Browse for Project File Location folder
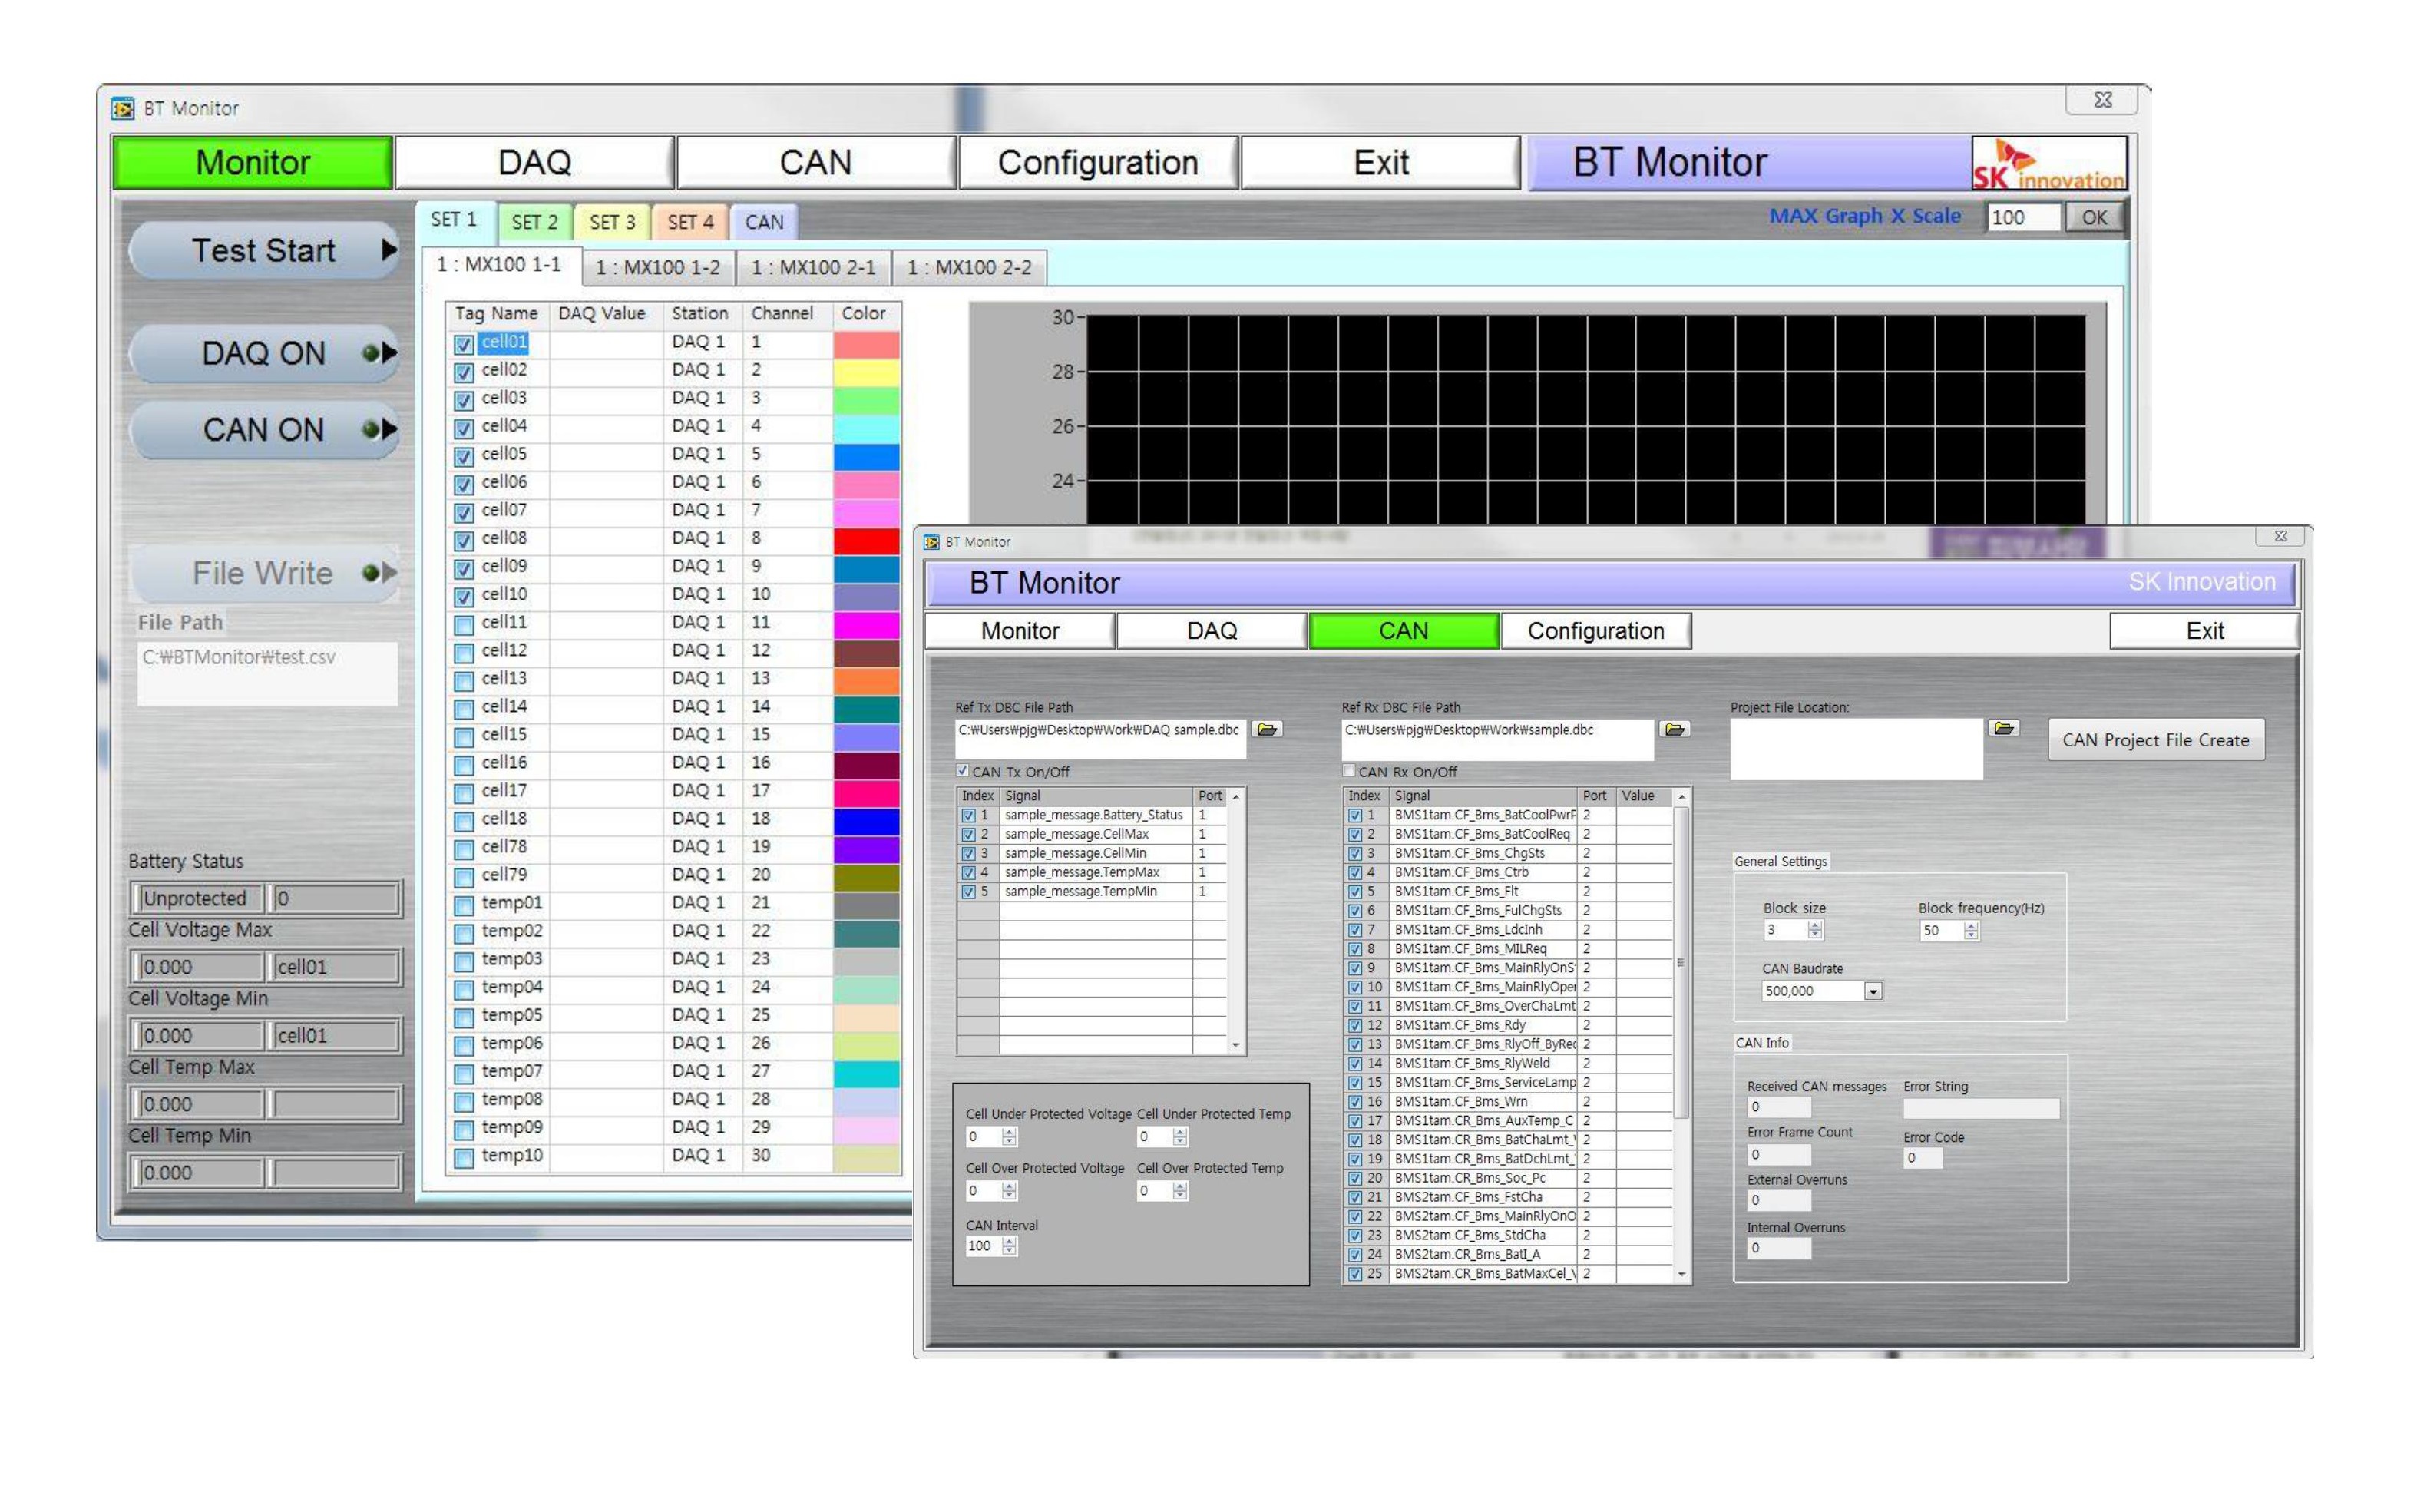This screenshot has width=2427, height=1512. (2002, 728)
